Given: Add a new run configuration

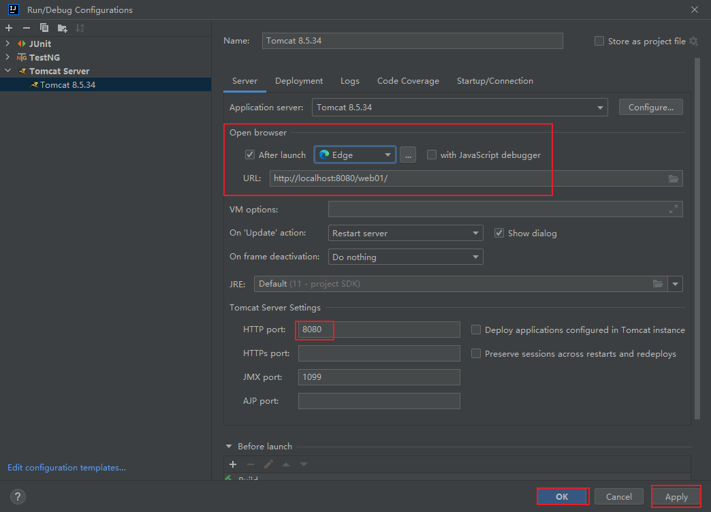Looking at the screenshot, I should coord(9,28).
